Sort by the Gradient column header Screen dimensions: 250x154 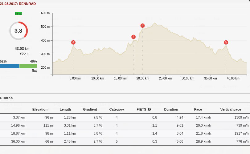90,109
